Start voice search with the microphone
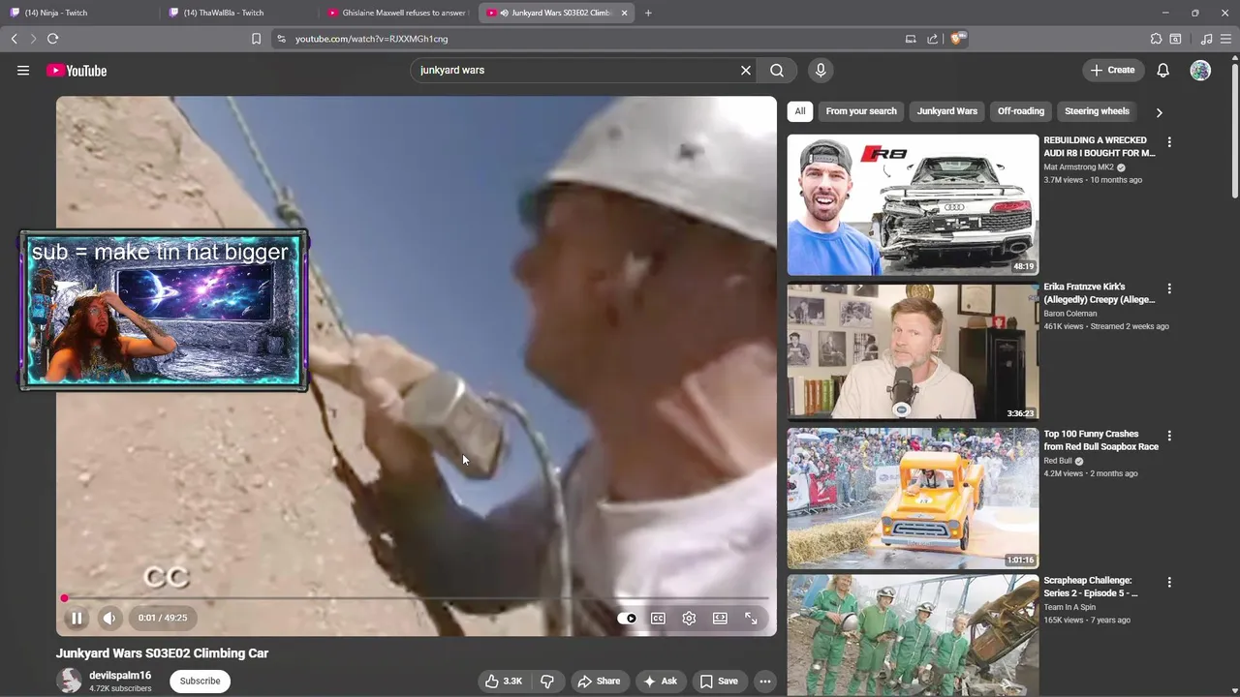The height and width of the screenshot is (697, 1240). (821, 70)
